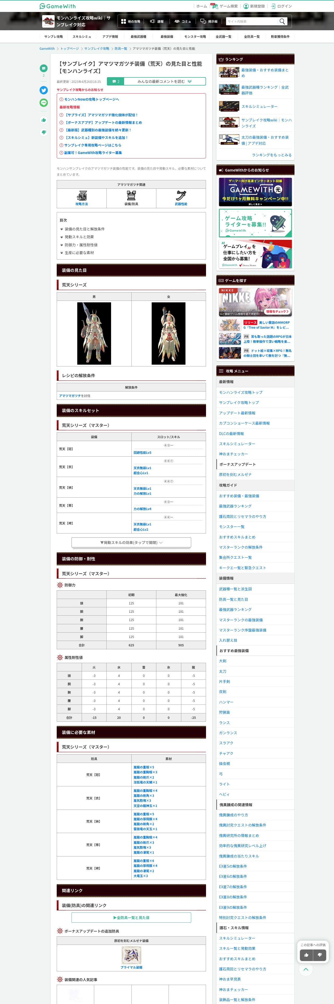Open the male armor preview image
The image size is (334, 1004).
pyautogui.click(x=94, y=333)
